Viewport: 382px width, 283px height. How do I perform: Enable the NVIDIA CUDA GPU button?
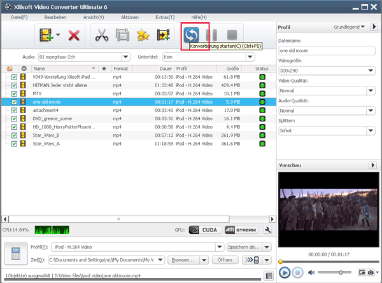click(x=205, y=230)
